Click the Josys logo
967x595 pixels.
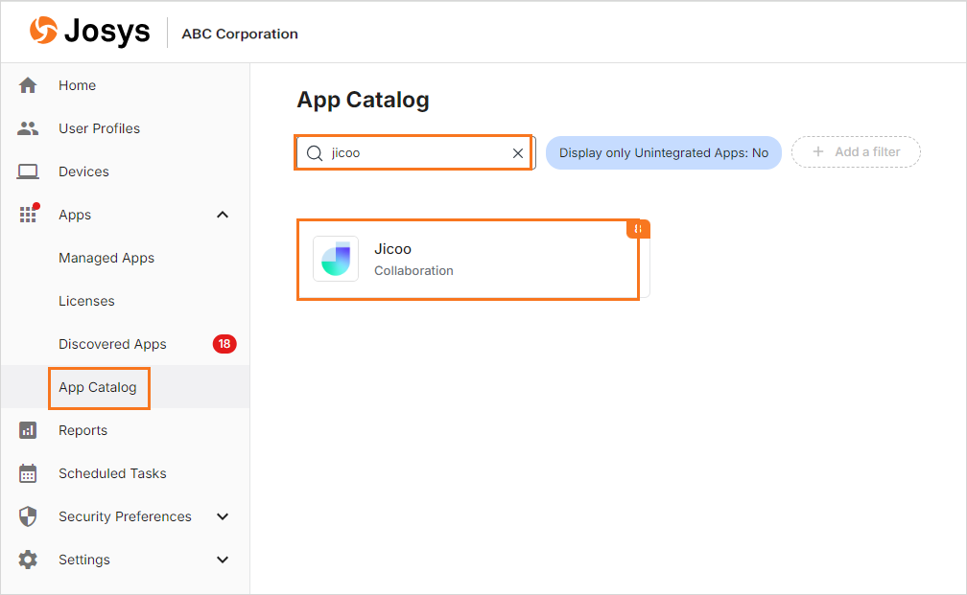[x=89, y=31]
